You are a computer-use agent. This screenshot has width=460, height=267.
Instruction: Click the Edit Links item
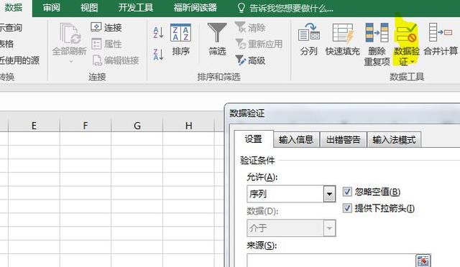point(115,60)
